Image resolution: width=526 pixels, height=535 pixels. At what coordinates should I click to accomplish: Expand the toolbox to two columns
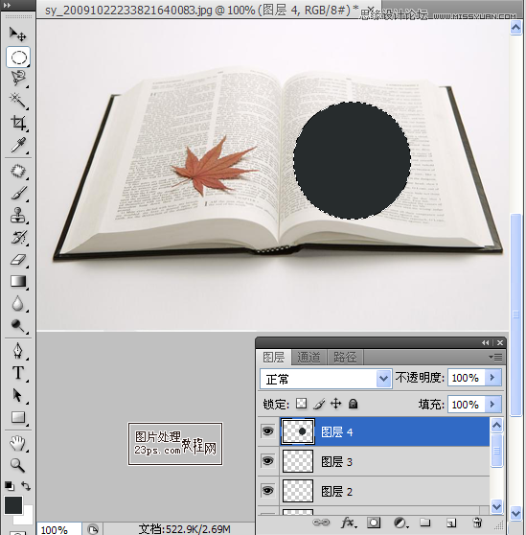pos(7,6)
